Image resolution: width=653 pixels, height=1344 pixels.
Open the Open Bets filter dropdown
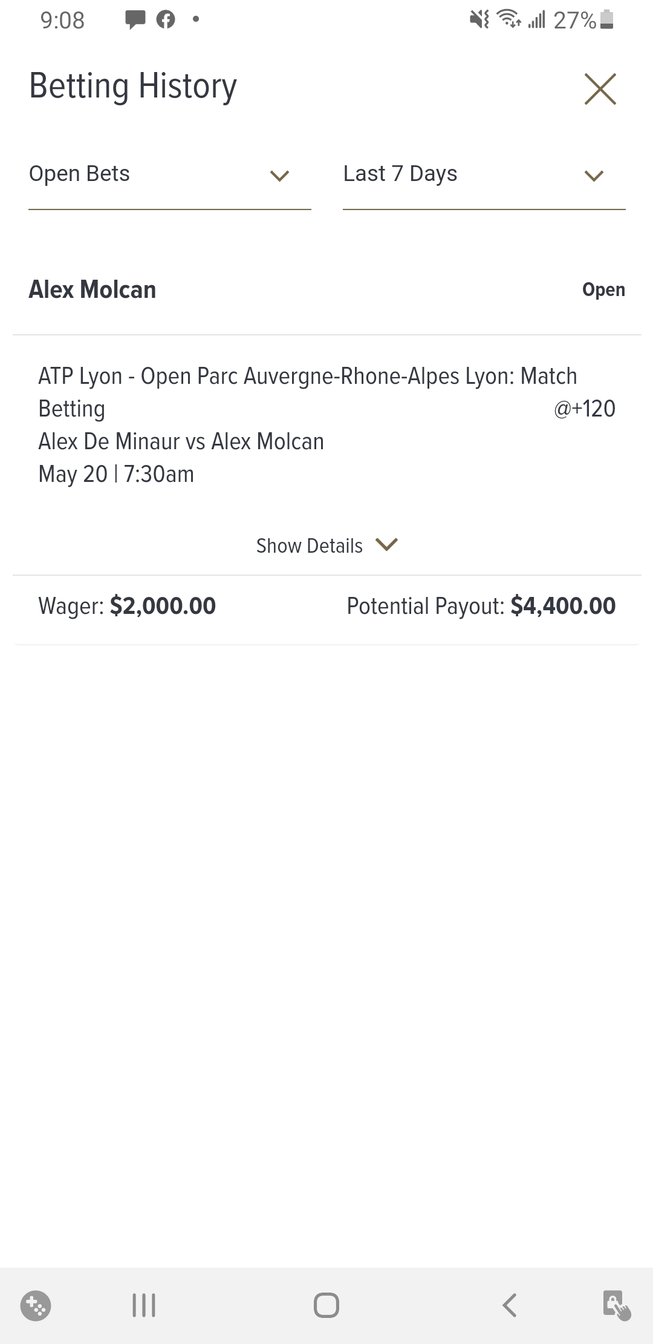[x=169, y=175]
